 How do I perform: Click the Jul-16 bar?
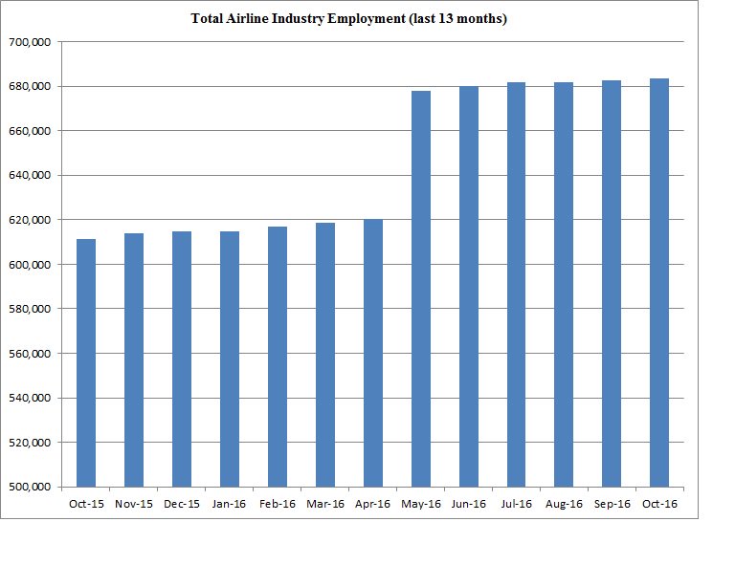[516, 285]
